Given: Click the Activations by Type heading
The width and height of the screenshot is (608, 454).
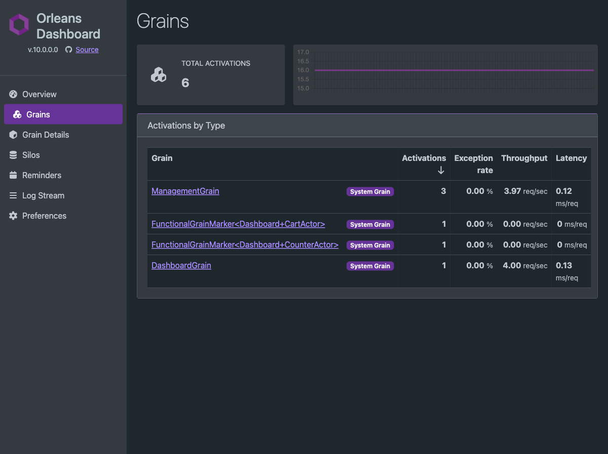Looking at the screenshot, I should pyautogui.click(x=186, y=126).
